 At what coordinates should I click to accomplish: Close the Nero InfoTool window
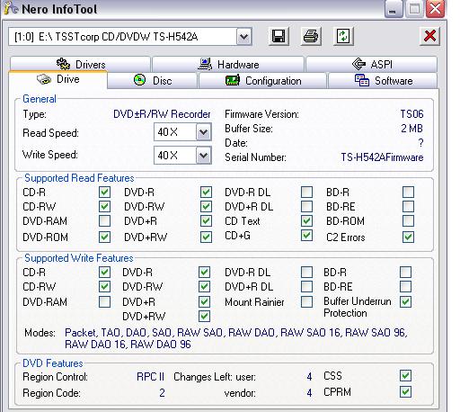435,9
